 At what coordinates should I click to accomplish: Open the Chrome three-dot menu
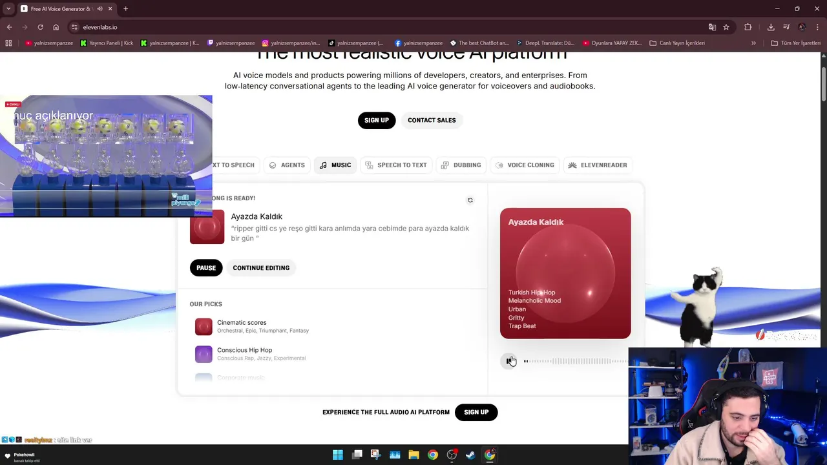coord(817,27)
